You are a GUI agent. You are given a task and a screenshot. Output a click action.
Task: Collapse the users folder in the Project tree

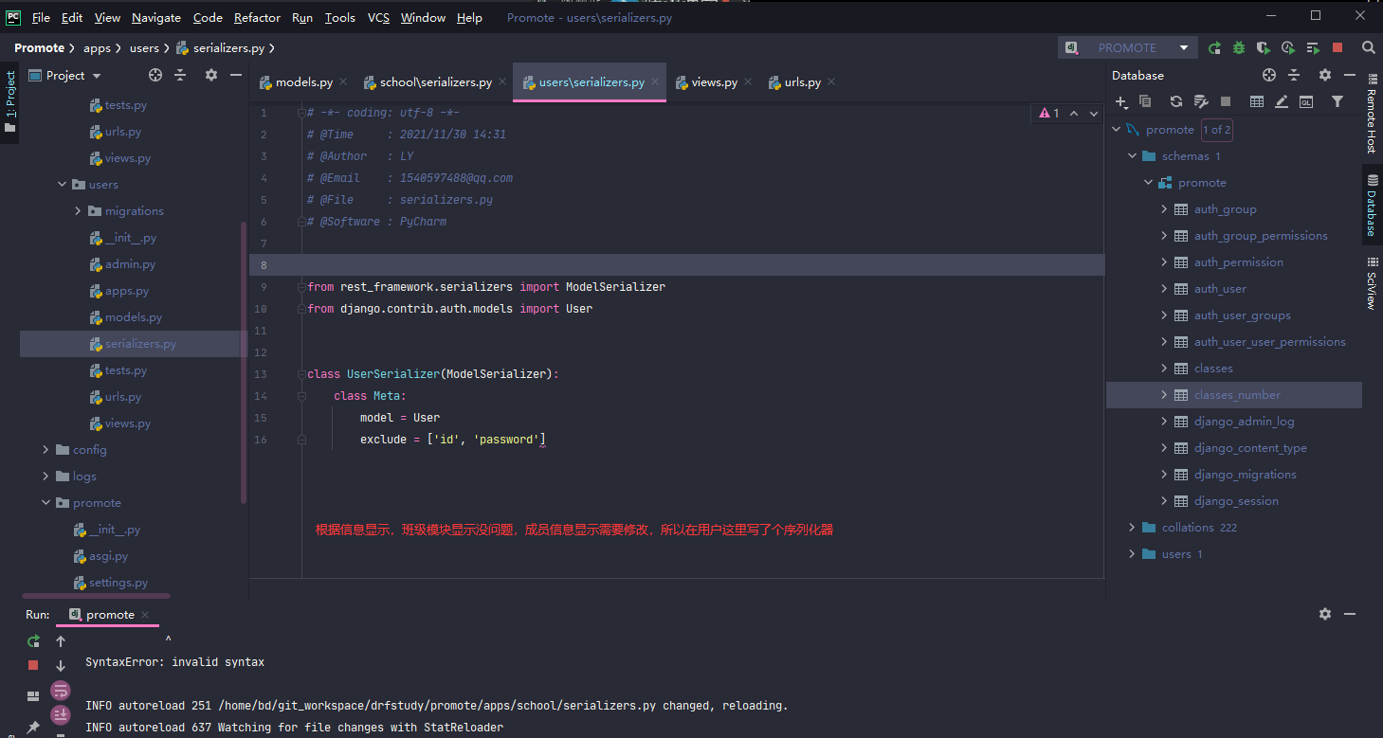pos(63,185)
